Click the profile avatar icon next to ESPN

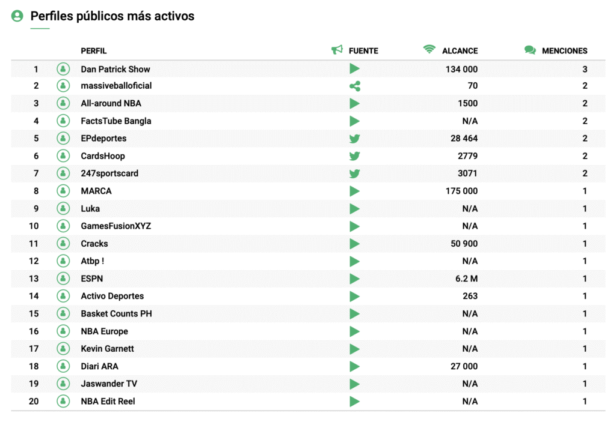(63, 279)
